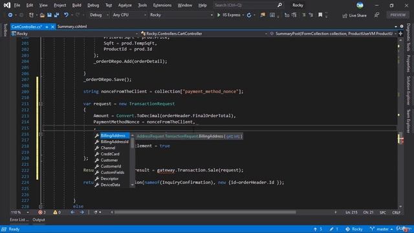Open the Analyze menu
This screenshot has height=233, width=414.
[x=125, y=5]
